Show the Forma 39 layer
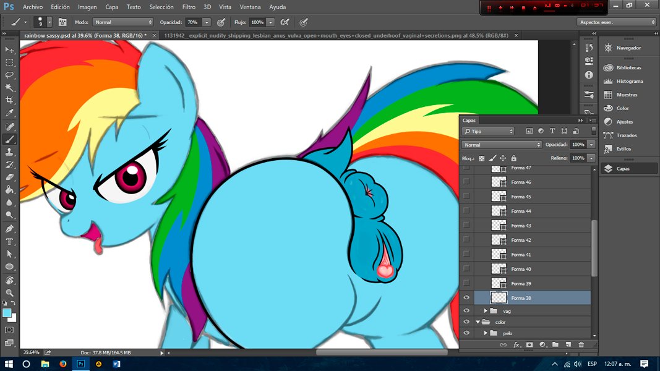Image resolution: width=660 pixels, height=371 pixels. (x=466, y=283)
